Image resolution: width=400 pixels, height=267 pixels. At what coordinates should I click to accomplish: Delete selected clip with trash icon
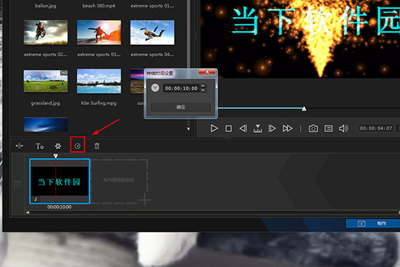(x=97, y=146)
